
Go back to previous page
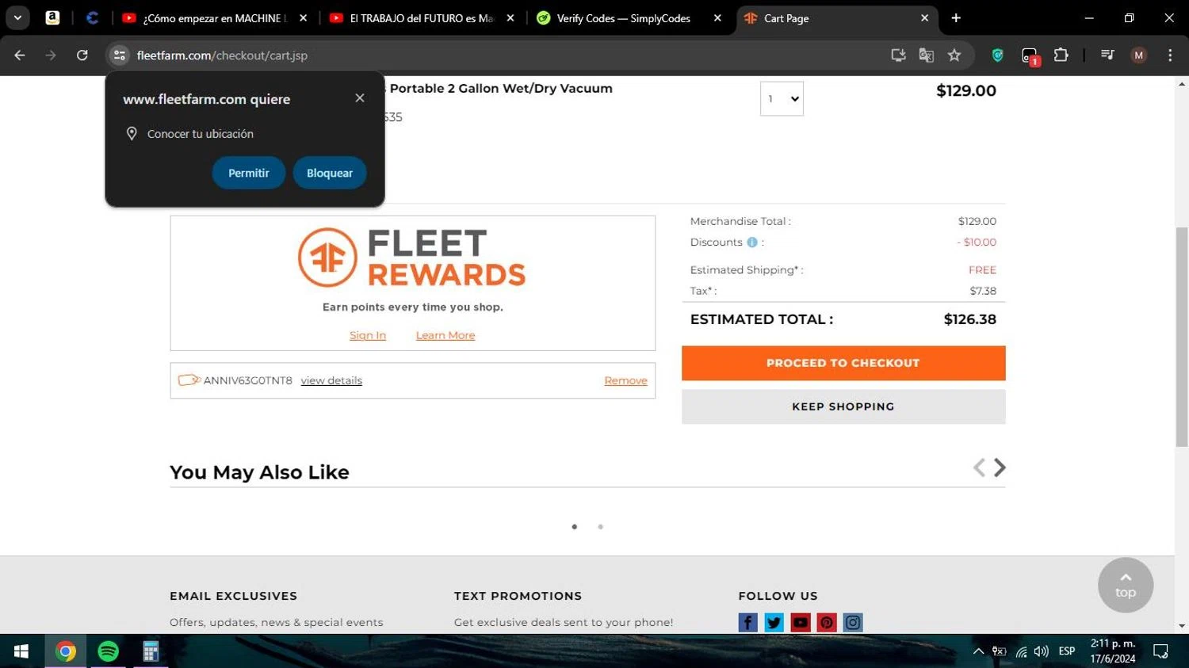pyautogui.click(x=20, y=55)
